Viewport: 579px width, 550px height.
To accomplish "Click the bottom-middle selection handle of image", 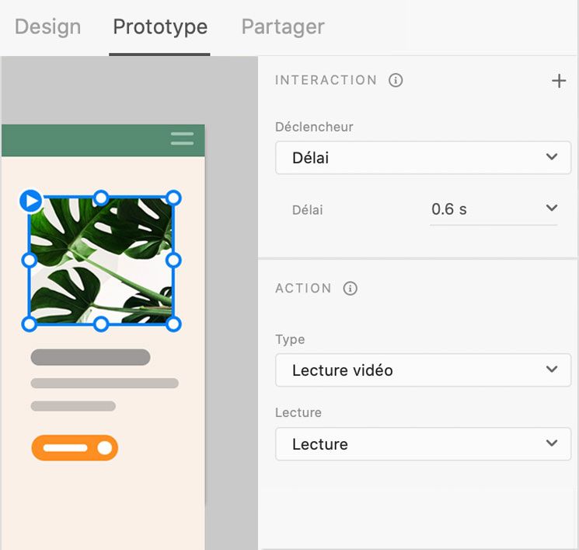I will (101, 324).
